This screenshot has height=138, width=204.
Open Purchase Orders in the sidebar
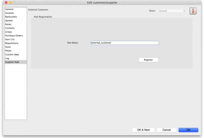click(x=14, y=36)
